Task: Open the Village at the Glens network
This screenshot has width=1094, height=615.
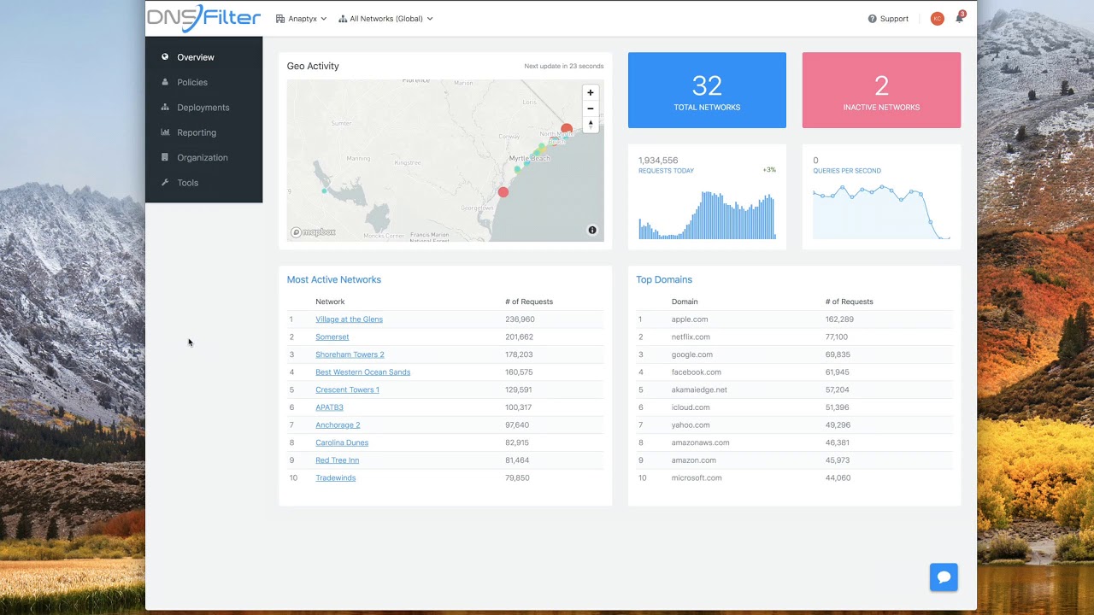Action: pyautogui.click(x=349, y=319)
